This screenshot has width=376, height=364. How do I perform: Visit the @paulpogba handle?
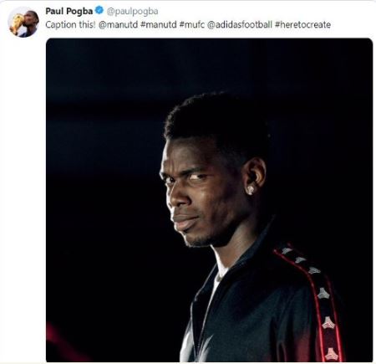tap(132, 11)
